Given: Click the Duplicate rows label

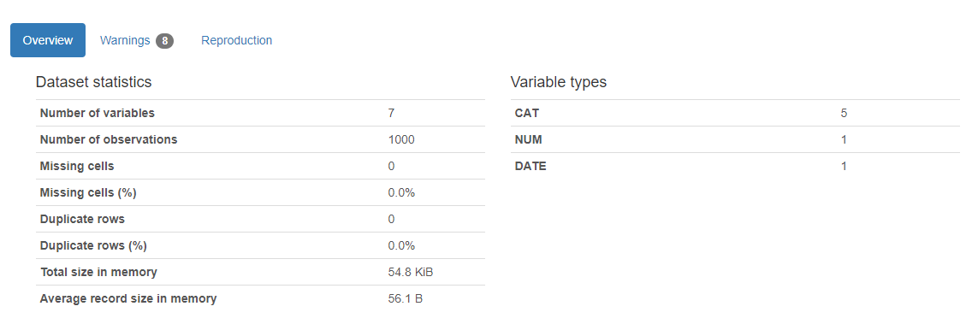Looking at the screenshot, I should pos(82,219).
